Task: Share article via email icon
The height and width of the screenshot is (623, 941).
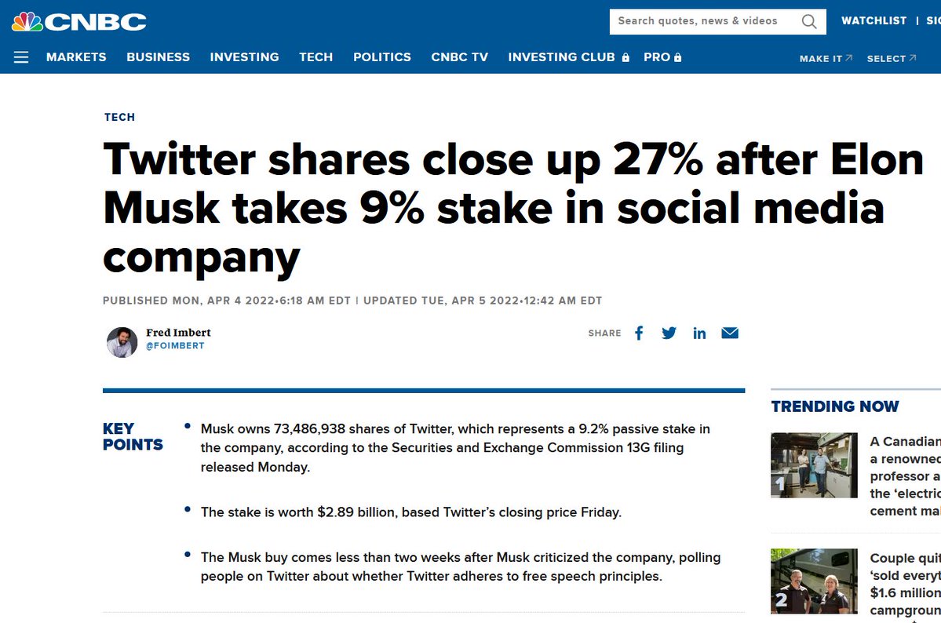Action: [730, 333]
